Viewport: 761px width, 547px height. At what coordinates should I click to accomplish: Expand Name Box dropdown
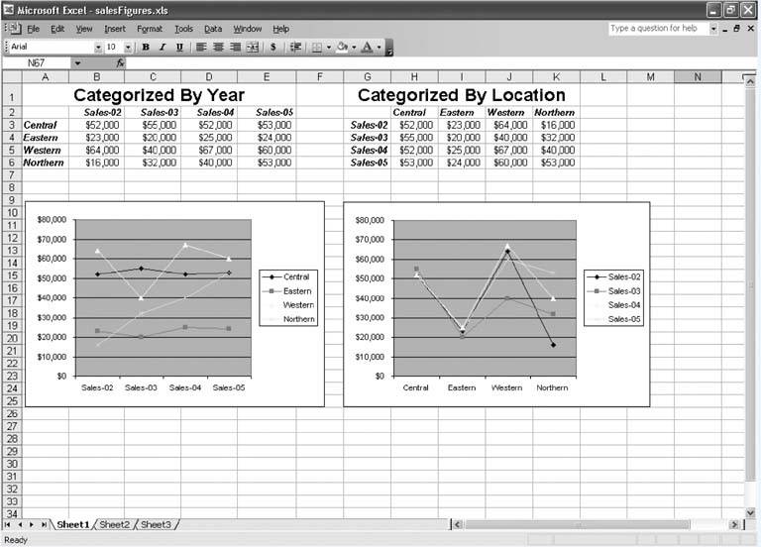tap(77, 63)
